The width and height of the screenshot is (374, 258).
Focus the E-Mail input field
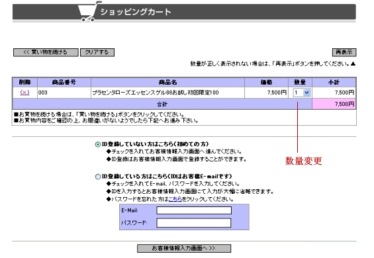[x=194, y=210]
